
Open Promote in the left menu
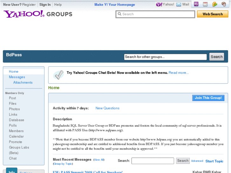point(16,142)
